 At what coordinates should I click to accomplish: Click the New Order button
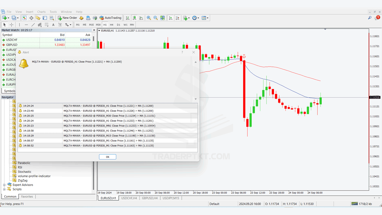(x=67, y=18)
